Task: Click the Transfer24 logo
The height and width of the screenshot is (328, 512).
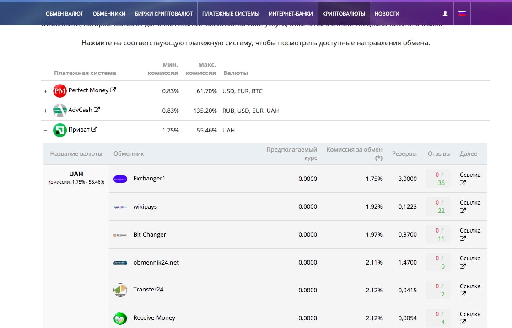Action: (x=120, y=290)
